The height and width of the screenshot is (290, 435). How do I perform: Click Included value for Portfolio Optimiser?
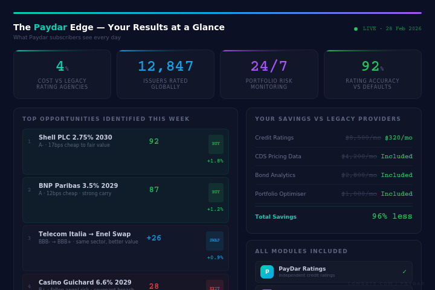click(396, 194)
